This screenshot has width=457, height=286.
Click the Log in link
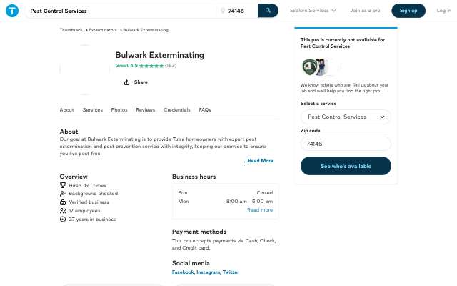[444, 11]
